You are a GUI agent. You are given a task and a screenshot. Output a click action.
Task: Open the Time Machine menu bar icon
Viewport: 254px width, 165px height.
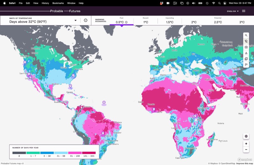(x=207, y=3)
